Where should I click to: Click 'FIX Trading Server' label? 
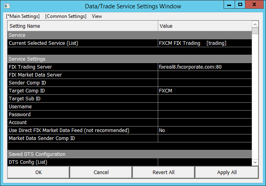(30, 67)
